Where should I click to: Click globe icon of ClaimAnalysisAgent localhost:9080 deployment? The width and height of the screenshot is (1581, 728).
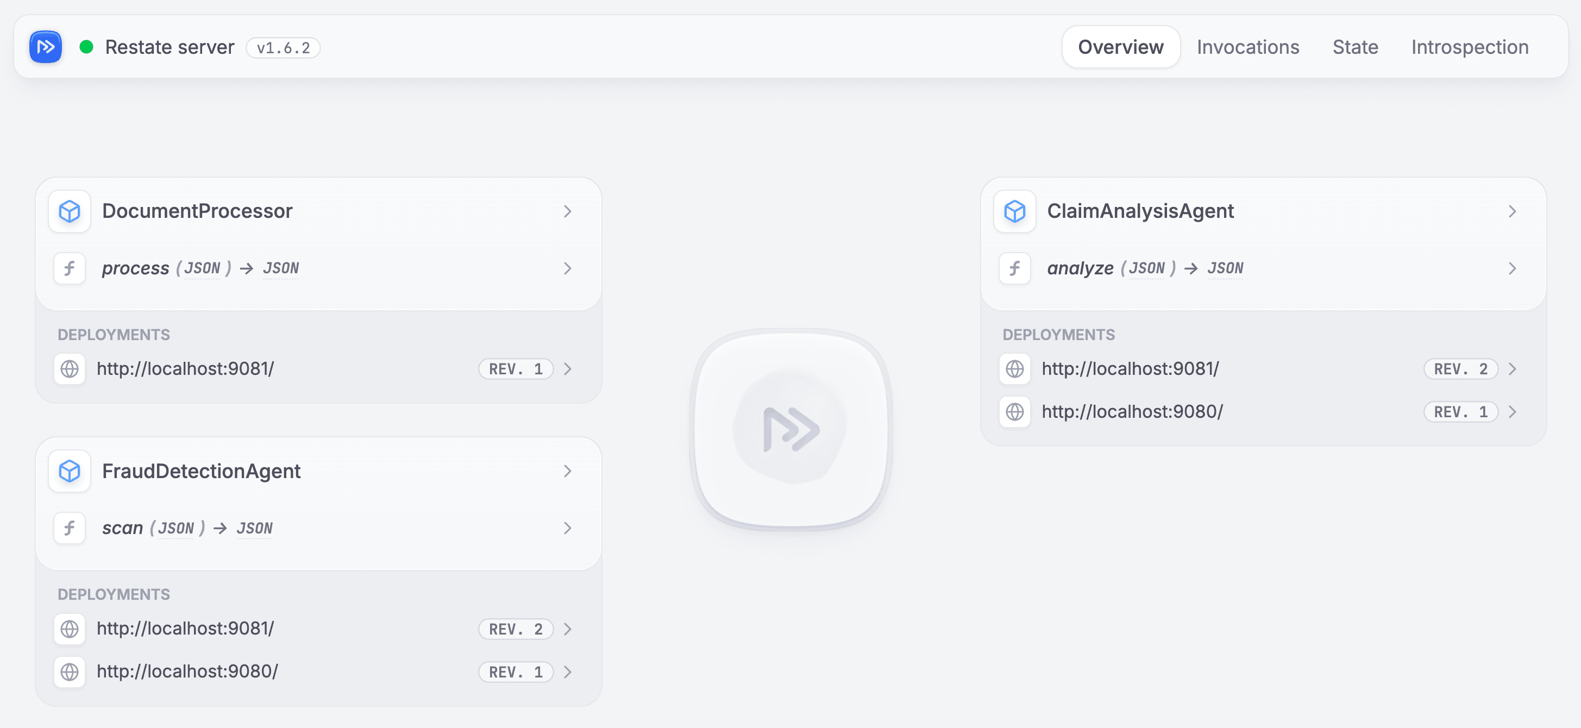tap(1014, 411)
